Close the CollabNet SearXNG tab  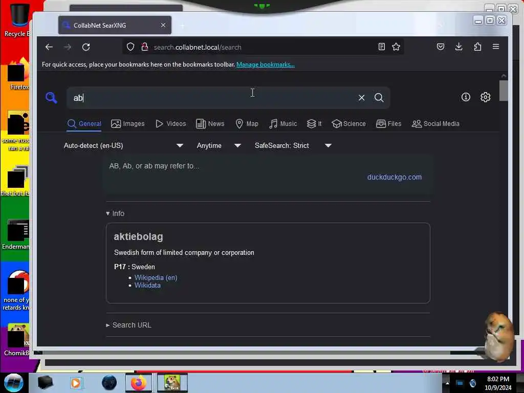pyautogui.click(x=163, y=25)
